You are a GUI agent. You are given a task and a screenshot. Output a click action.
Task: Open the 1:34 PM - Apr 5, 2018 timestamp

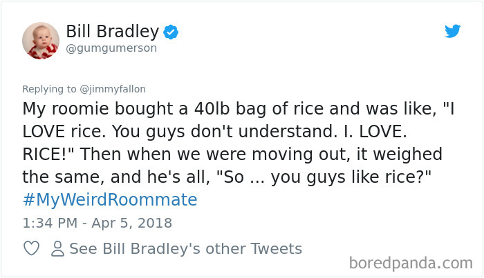[97, 223]
